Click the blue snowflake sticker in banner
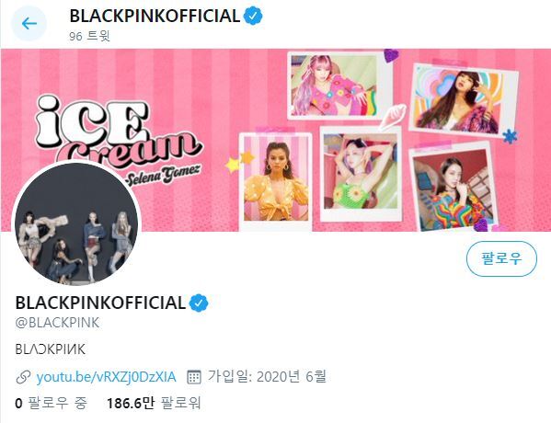Screen dimensions: 551x423 (510, 136)
